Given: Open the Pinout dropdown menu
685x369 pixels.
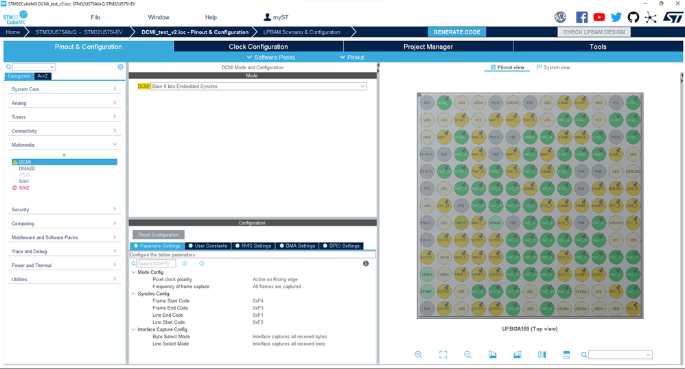Looking at the screenshot, I should tap(351, 57).
